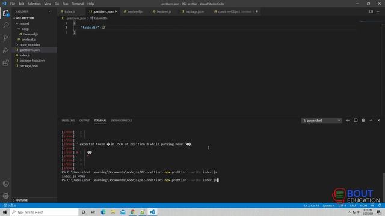Click the Visual Studio Code taskbar icon
This screenshot has height=216, width=385.
152,212
